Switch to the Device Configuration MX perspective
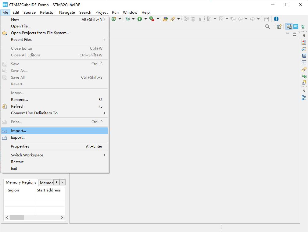This screenshot has width=308, height=232. point(296,27)
